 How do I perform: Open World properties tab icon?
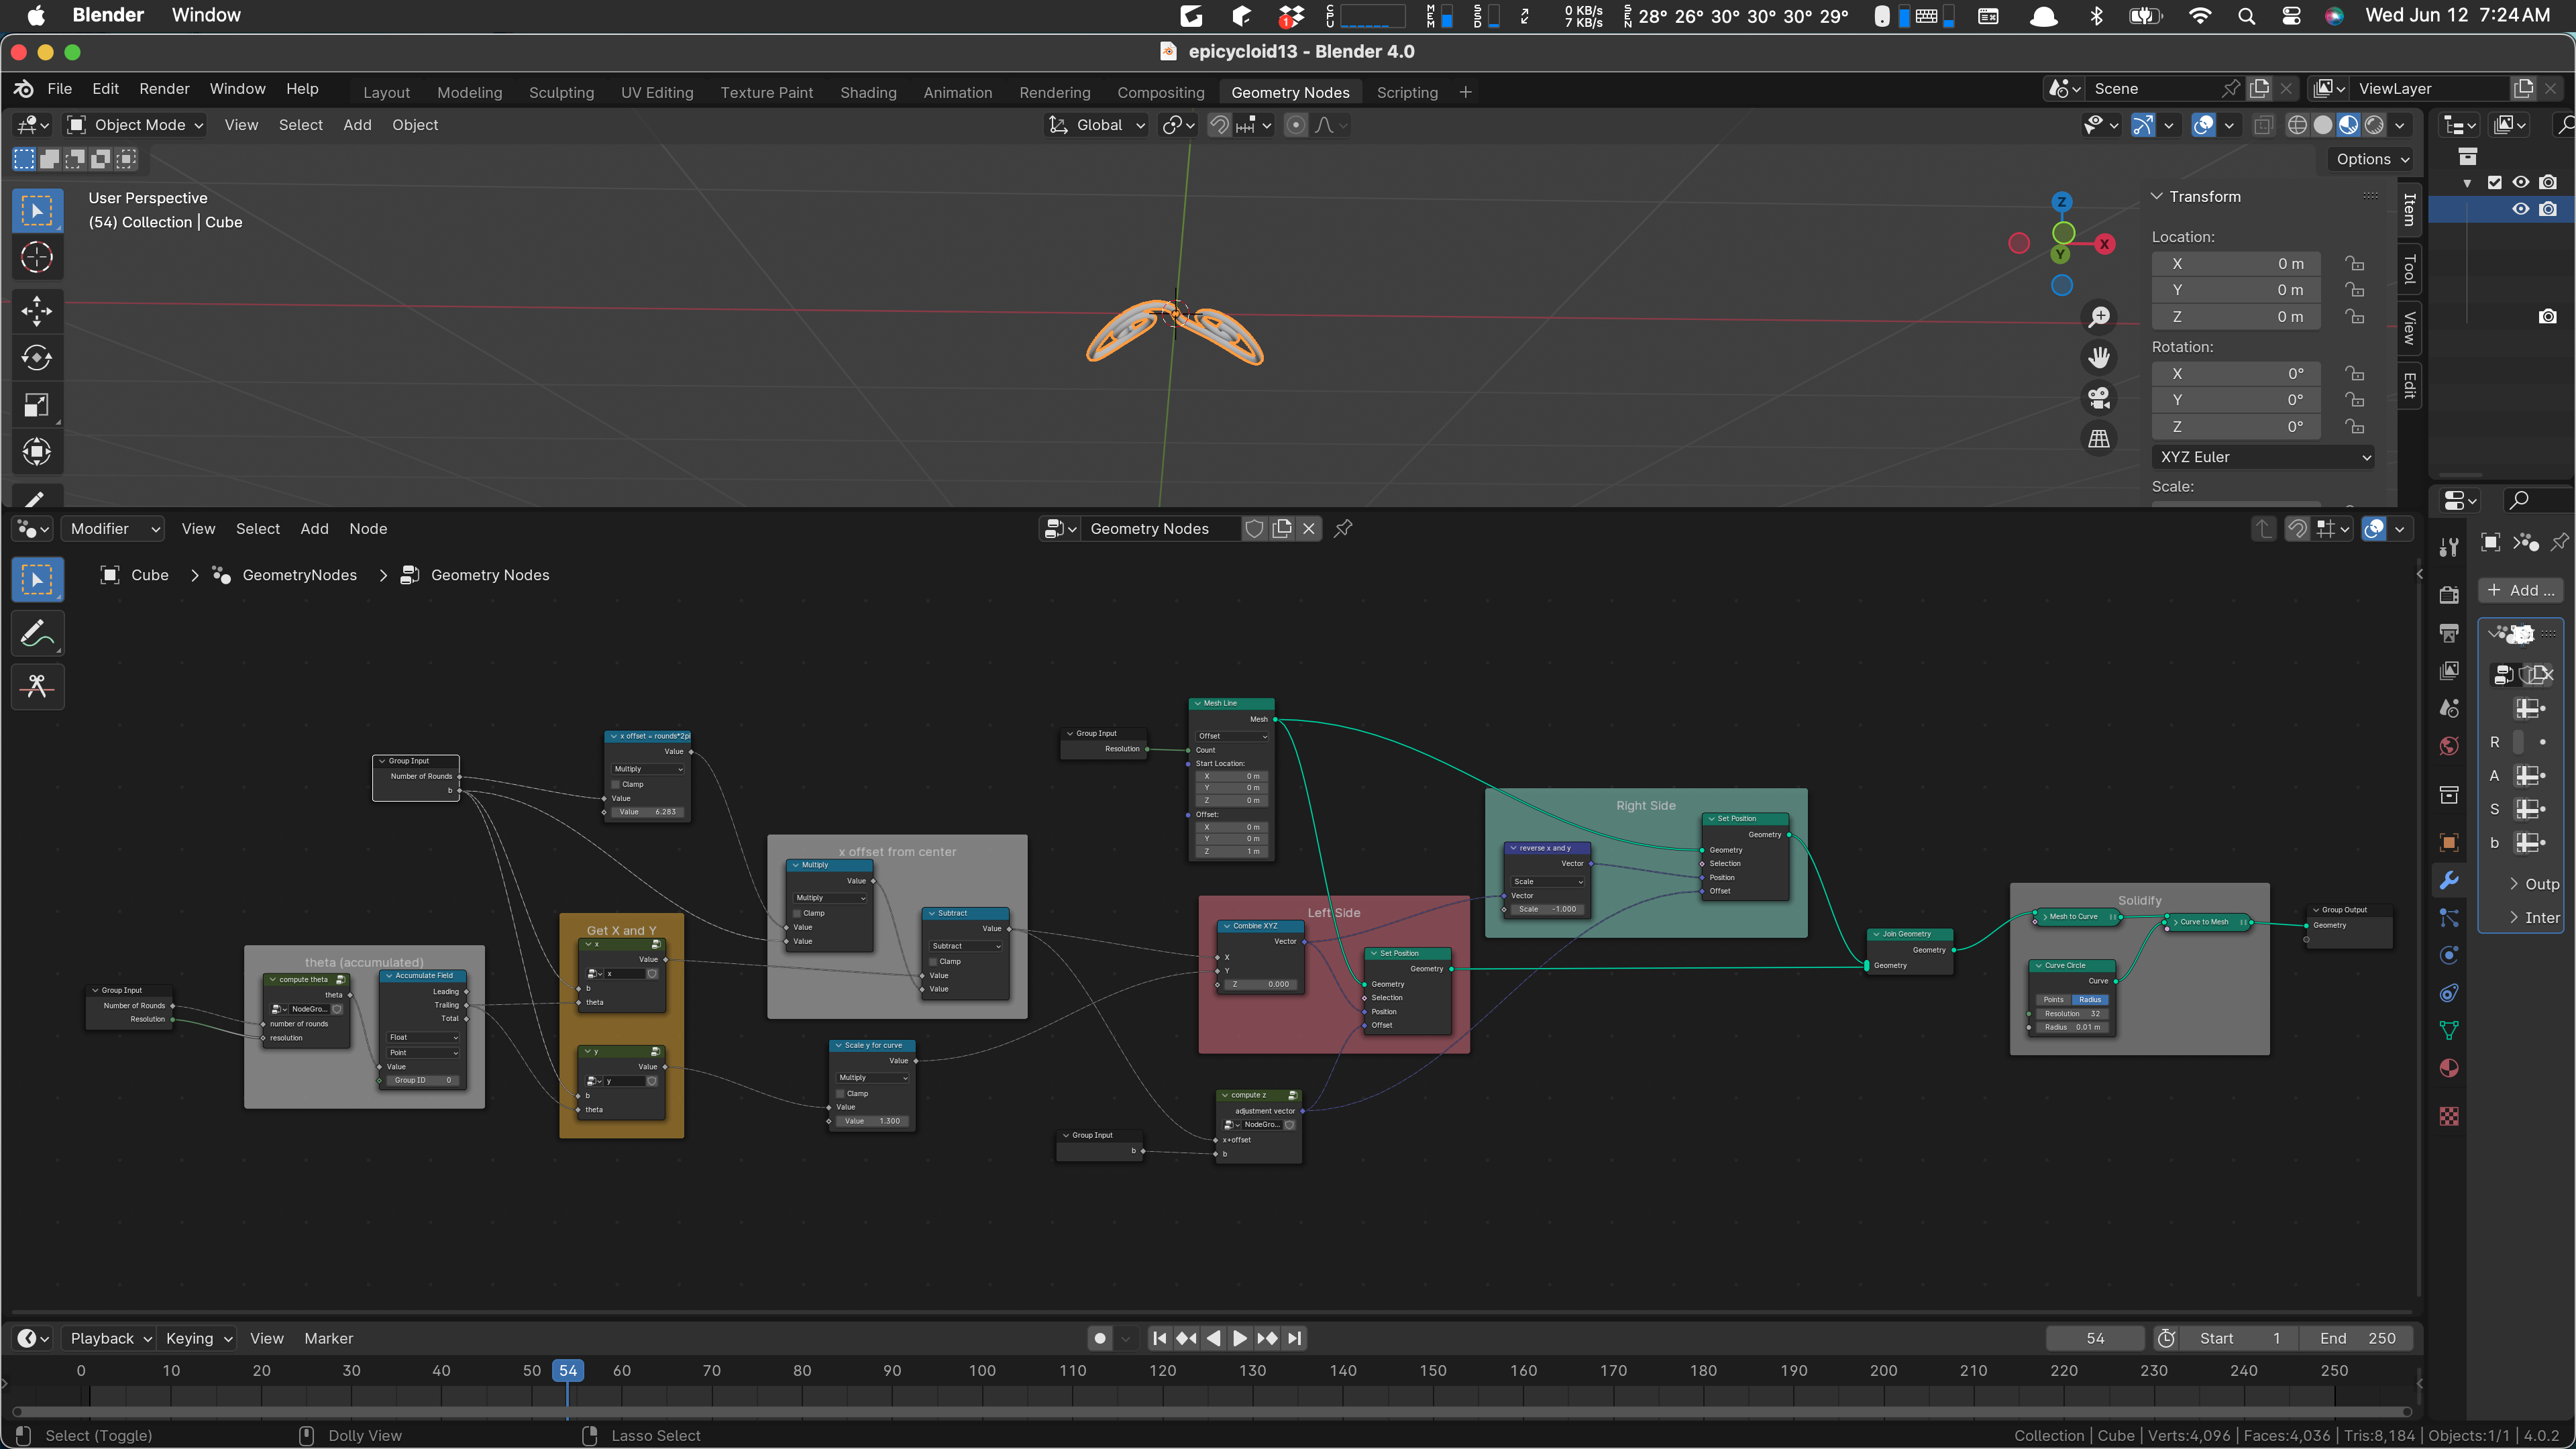2449,746
